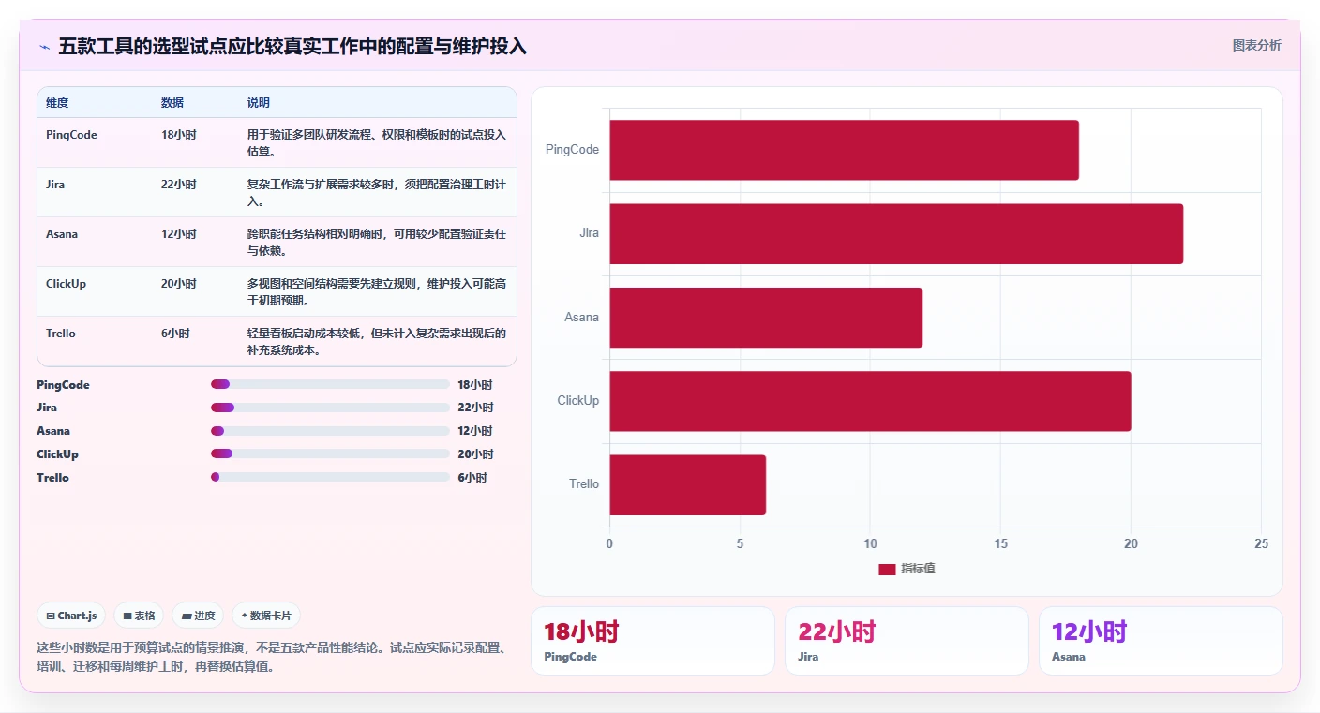Click the Asana bar in the chart
The height and width of the screenshot is (713, 1320).
coord(766,318)
